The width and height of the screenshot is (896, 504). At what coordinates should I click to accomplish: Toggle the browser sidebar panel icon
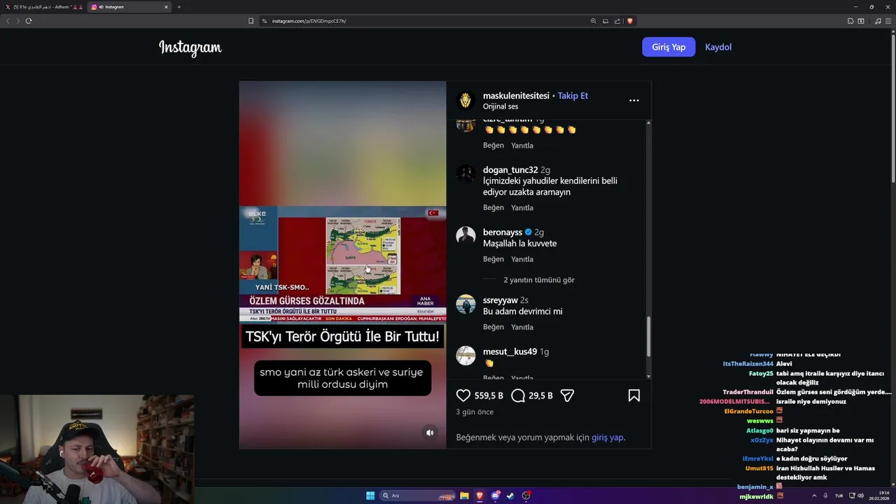click(861, 21)
